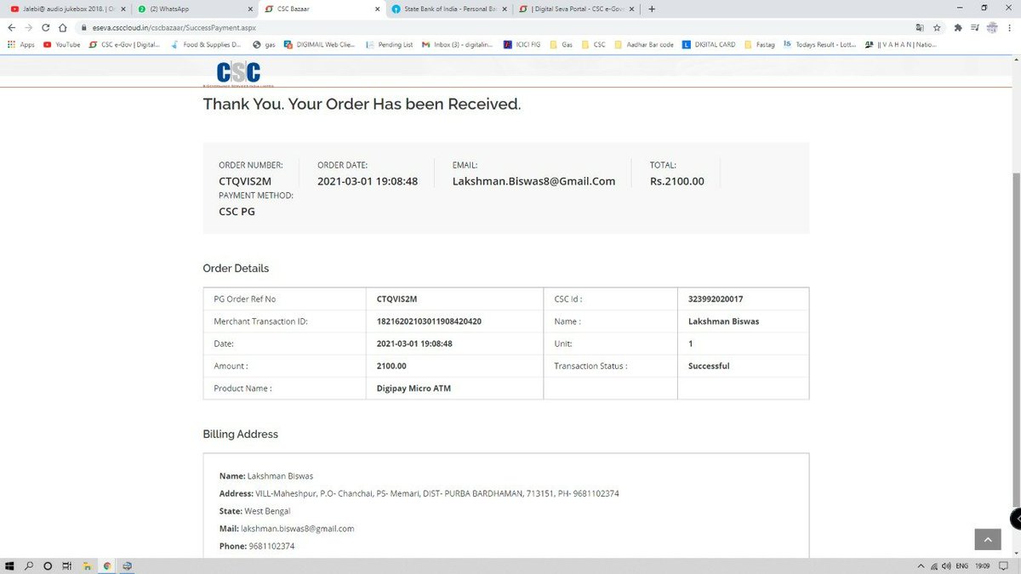Open the YouTube bookmark
Image resolution: width=1021 pixels, height=574 pixels.
[x=62, y=44]
